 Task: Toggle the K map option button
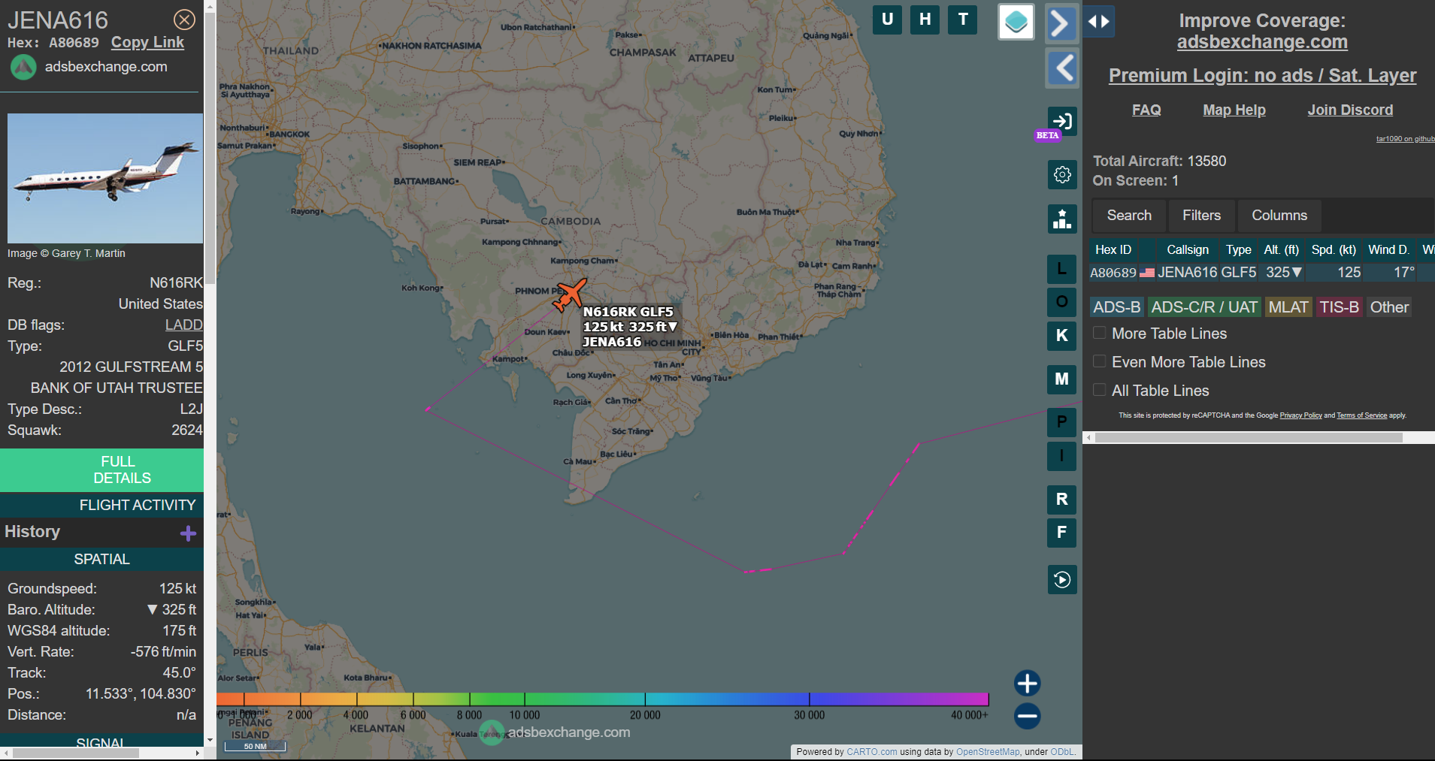point(1061,336)
